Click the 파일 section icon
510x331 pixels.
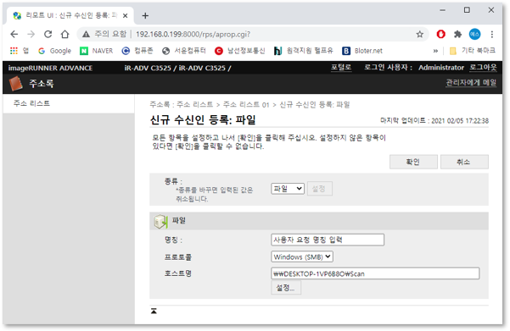tap(160, 221)
